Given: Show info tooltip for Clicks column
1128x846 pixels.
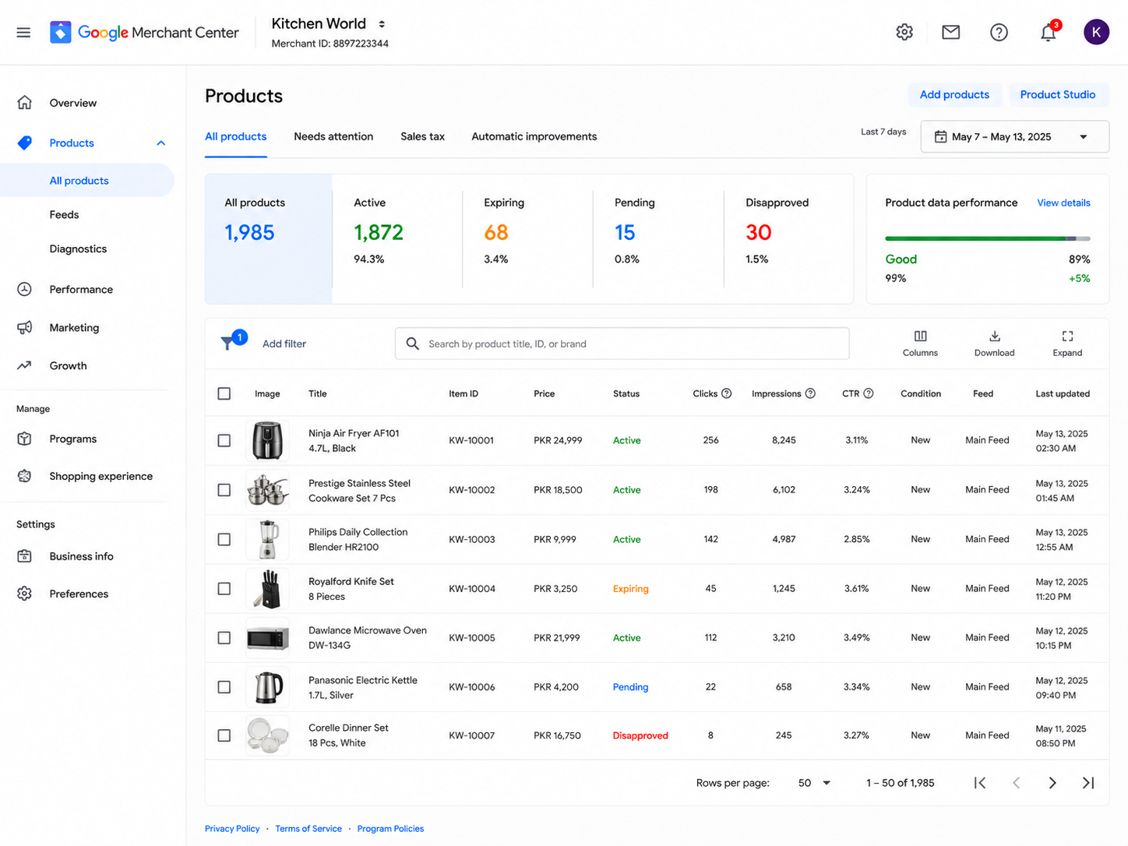Looking at the screenshot, I should tap(726, 393).
